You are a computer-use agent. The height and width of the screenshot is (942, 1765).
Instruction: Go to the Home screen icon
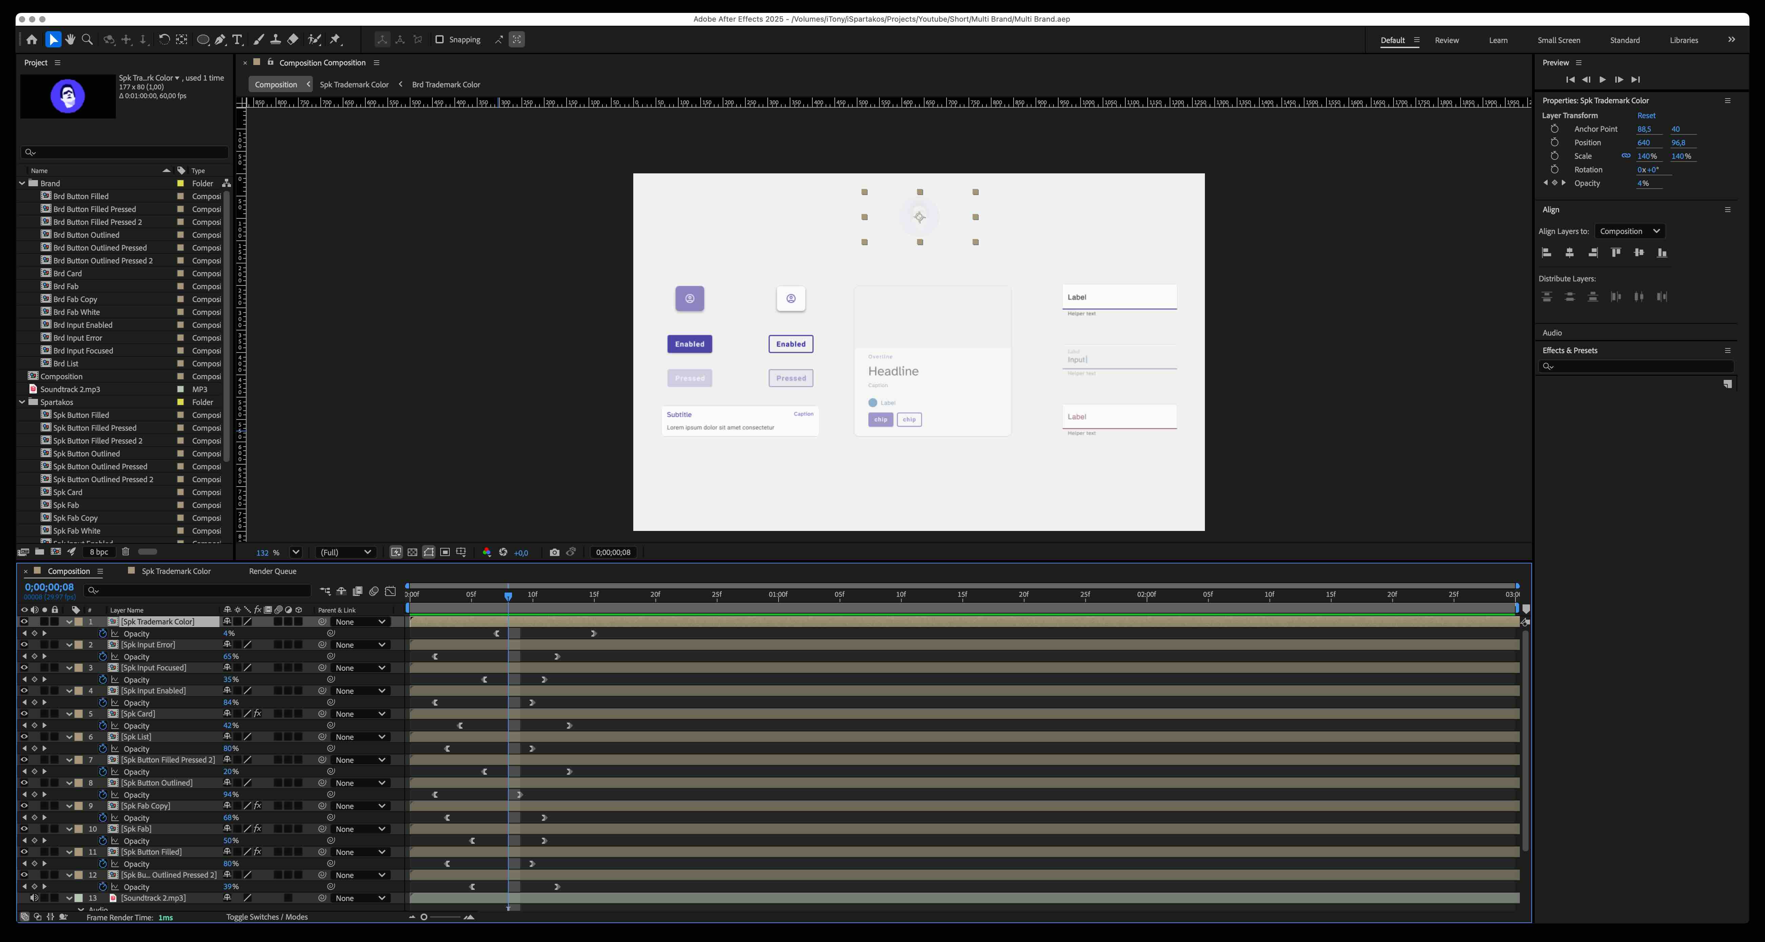[31, 40]
